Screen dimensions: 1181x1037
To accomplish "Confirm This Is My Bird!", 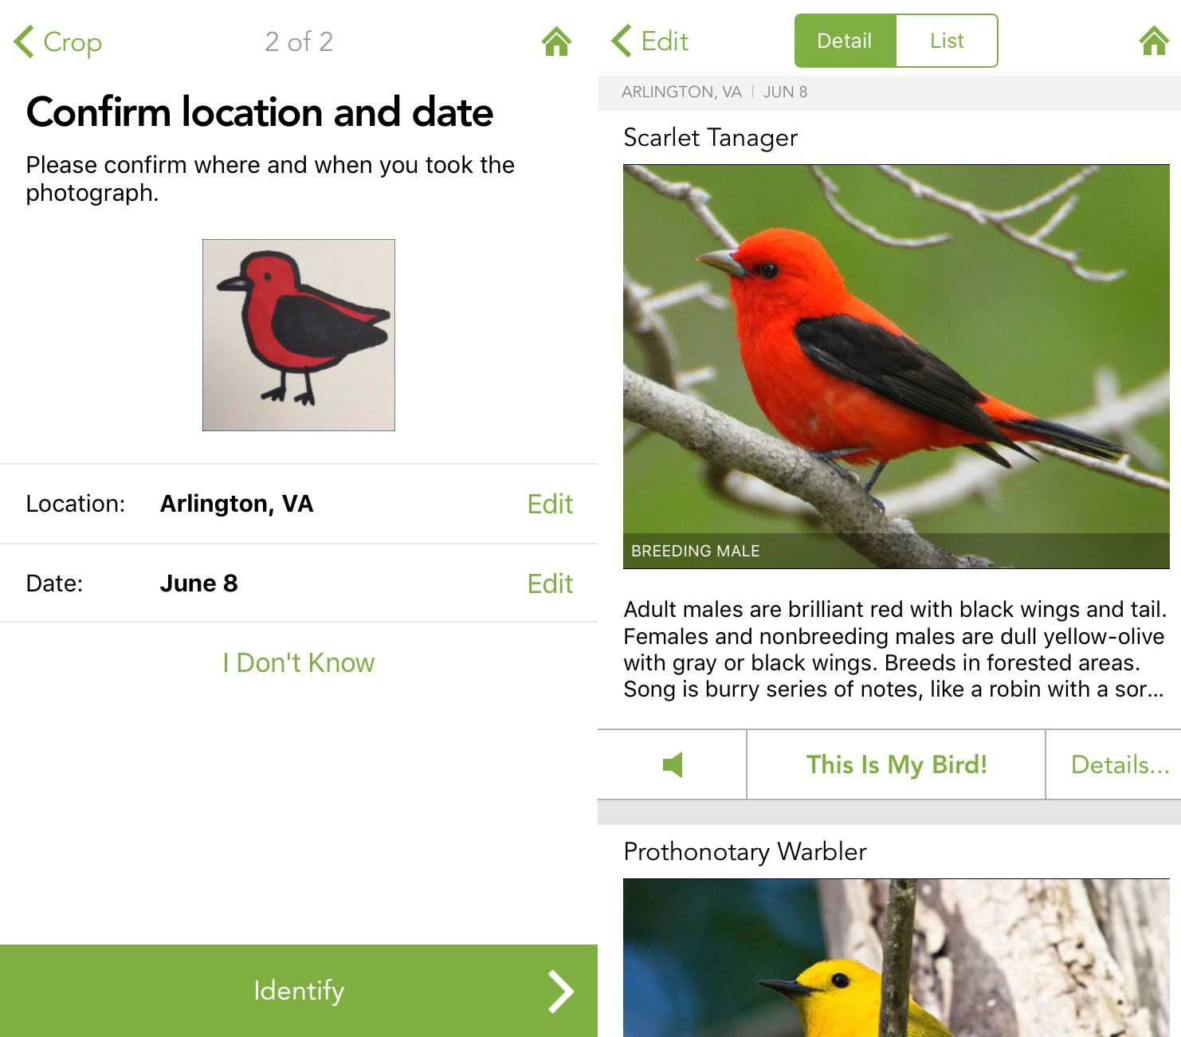I will (897, 764).
